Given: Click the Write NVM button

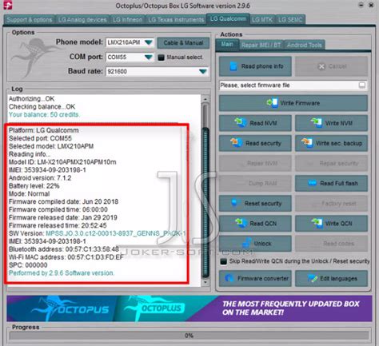Looking at the screenshot, I should pos(331,123).
